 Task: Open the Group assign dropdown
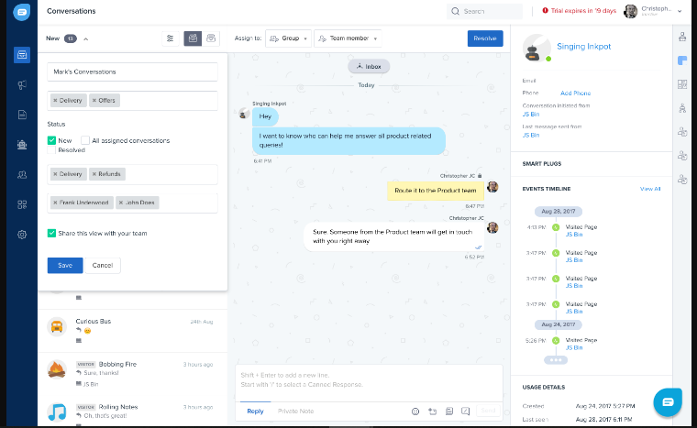pos(289,38)
